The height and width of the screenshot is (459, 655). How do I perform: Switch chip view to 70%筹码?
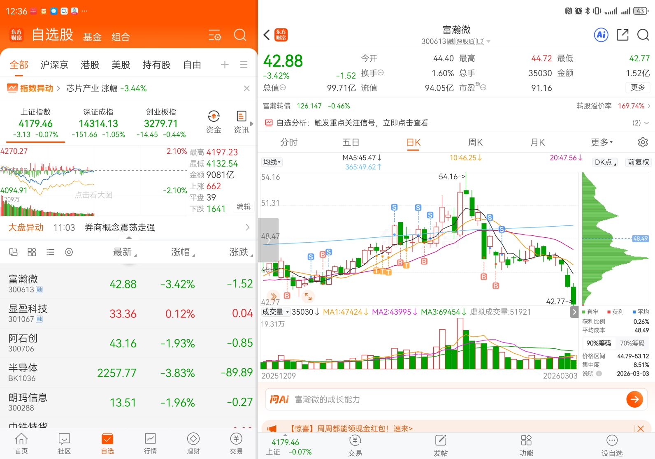coord(632,343)
